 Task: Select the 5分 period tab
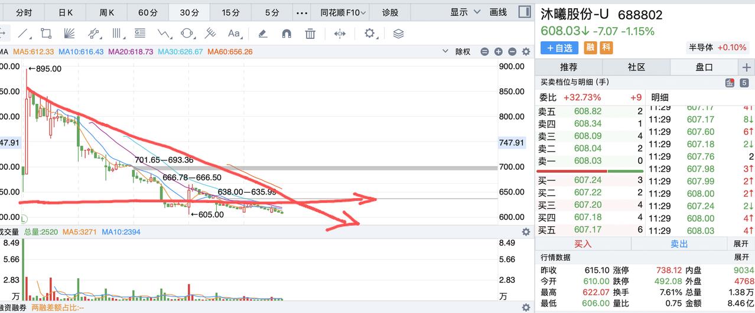(272, 12)
